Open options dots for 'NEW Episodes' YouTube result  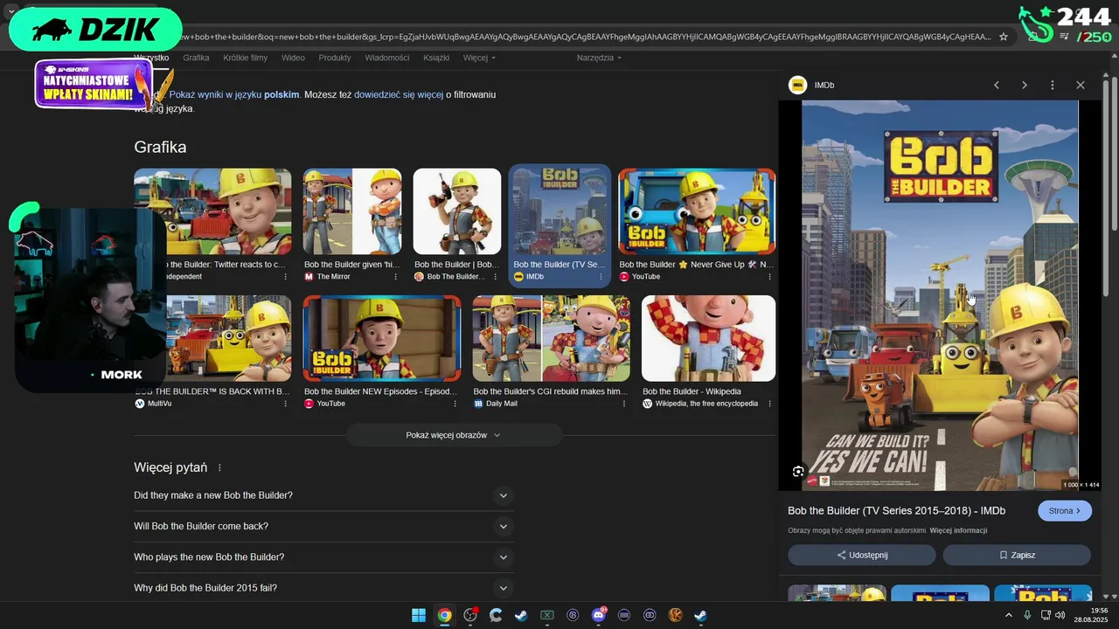click(455, 404)
